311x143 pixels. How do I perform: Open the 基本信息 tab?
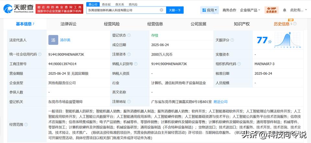point(25,24)
